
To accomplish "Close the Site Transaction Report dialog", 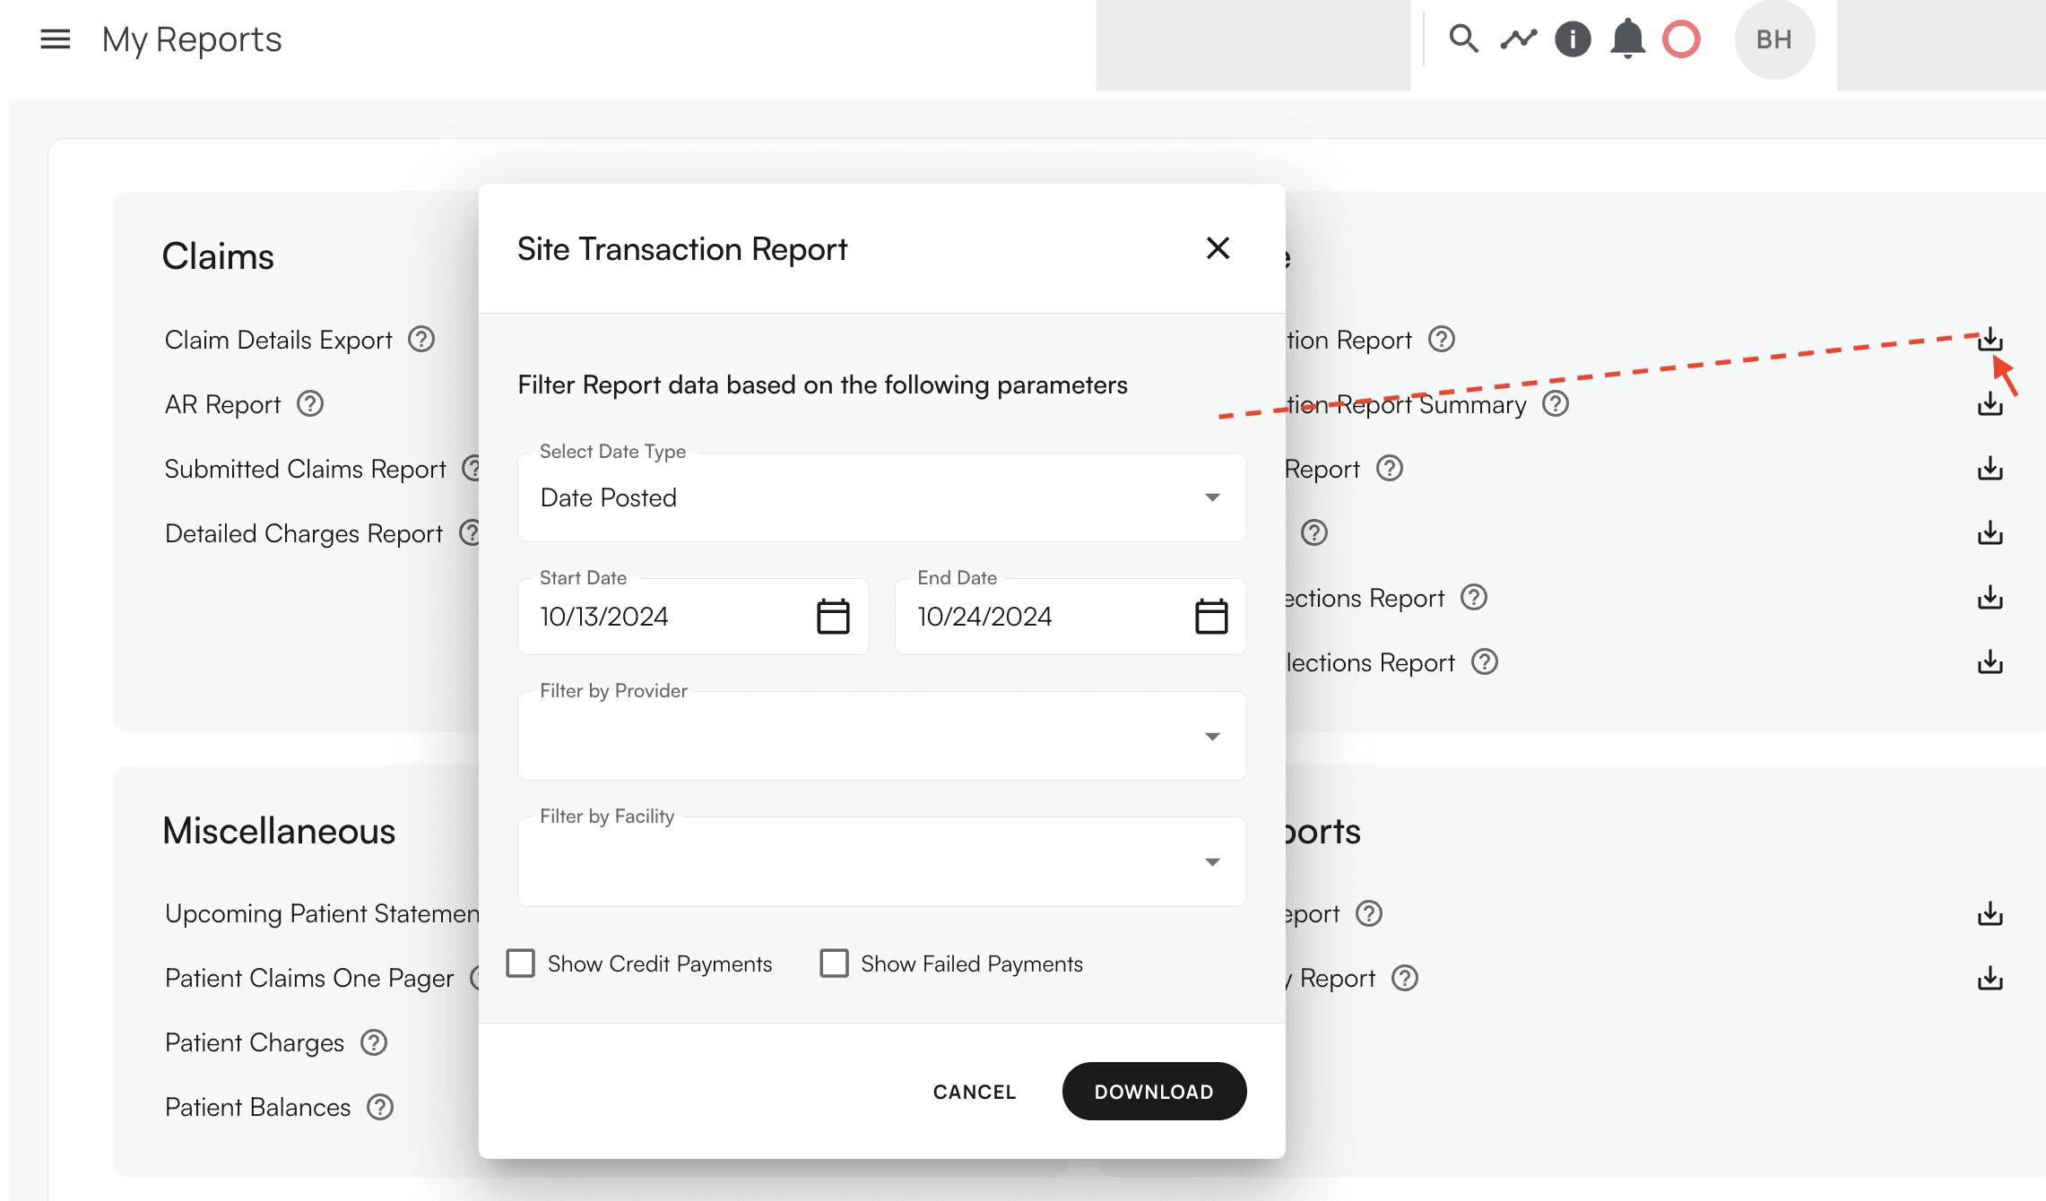I will [1218, 248].
